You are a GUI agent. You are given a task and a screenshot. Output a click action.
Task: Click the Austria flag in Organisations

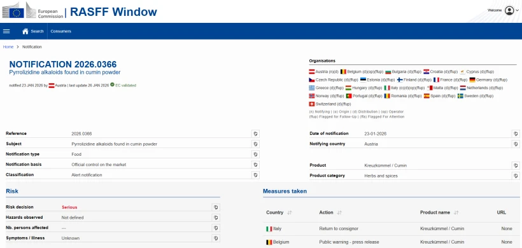[312, 71]
